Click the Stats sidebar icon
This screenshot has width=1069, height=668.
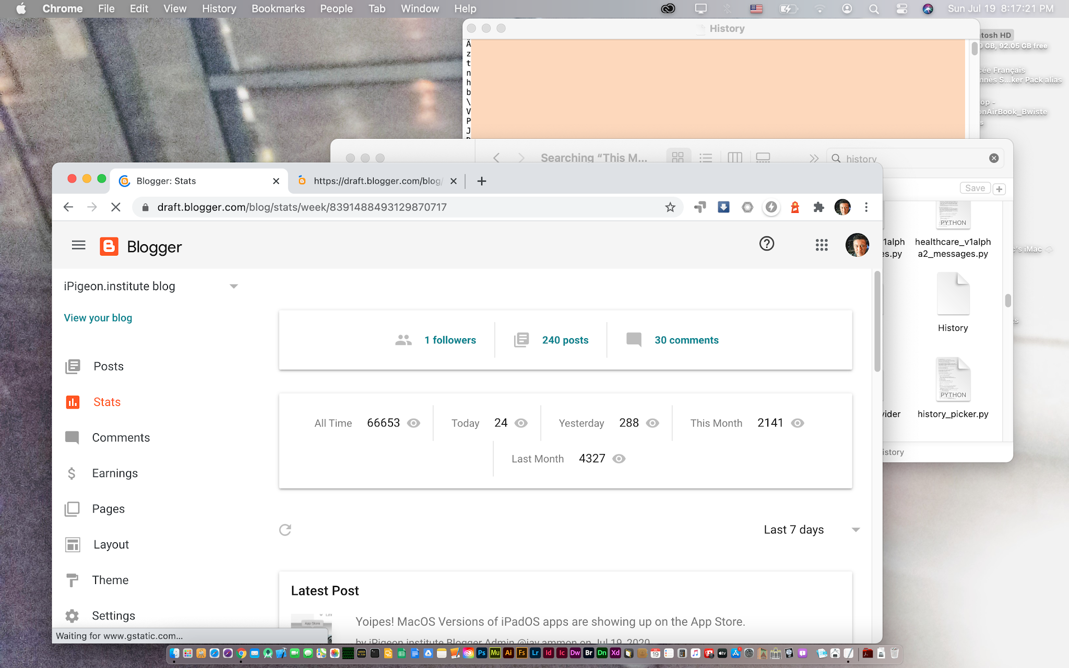(x=73, y=401)
